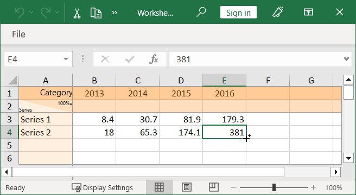
Task: Expand the formula bar chevron
Action: tap(346, 59)
